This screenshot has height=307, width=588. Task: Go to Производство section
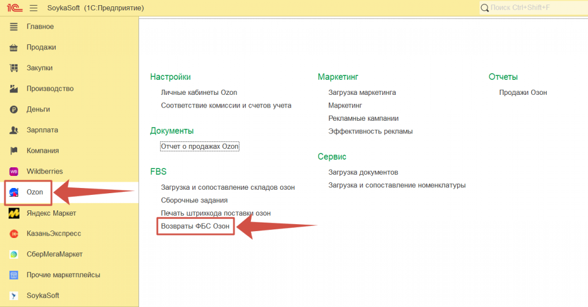pyautogui.click(x=49, y=89)
